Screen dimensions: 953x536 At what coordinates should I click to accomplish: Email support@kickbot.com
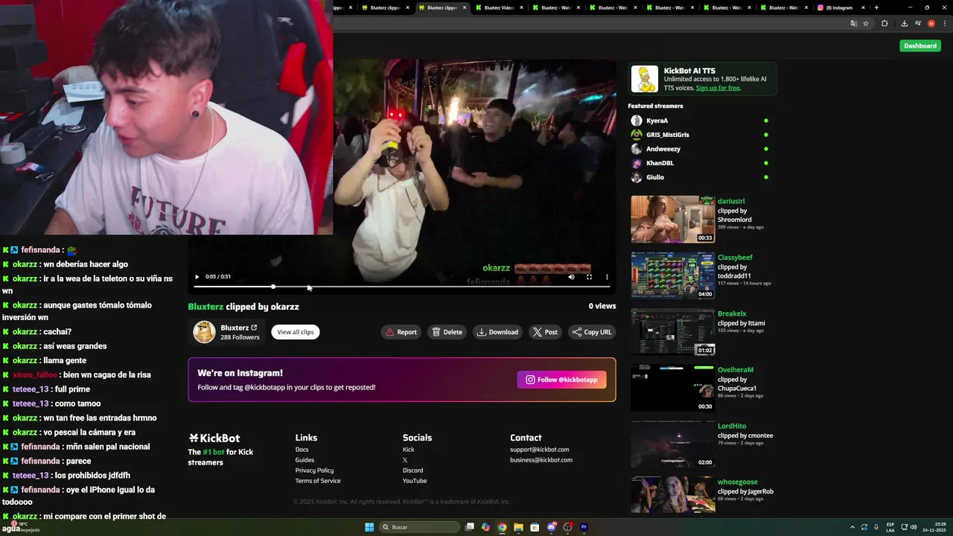[x=539, y=450]
